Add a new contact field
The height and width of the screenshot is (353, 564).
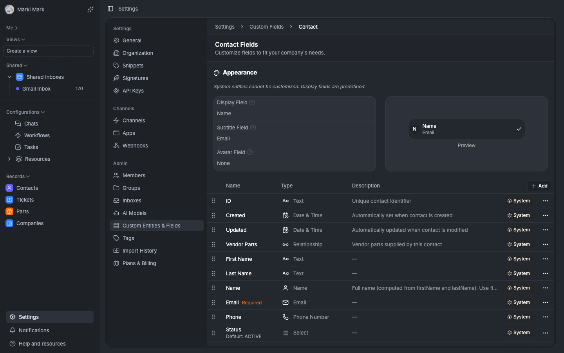point(539,186)
